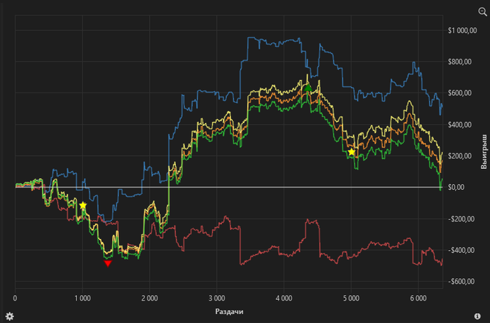Click the 0 x-axis tick label

(x=15, y=298)
